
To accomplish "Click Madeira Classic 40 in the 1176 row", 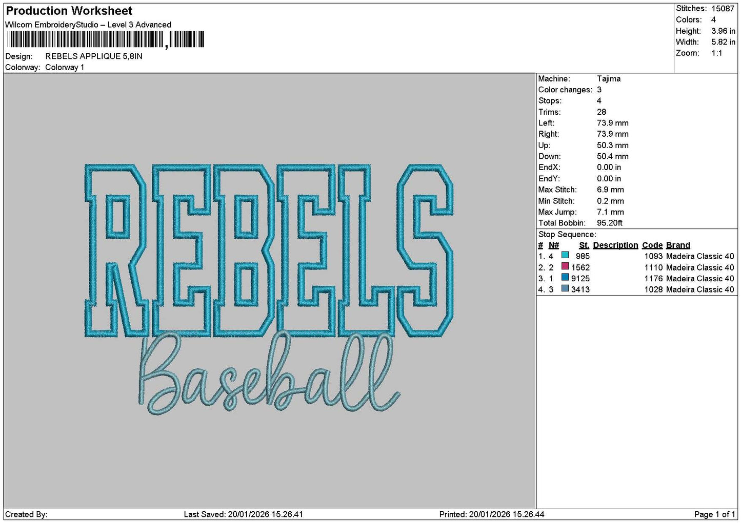I will (700, 279).
